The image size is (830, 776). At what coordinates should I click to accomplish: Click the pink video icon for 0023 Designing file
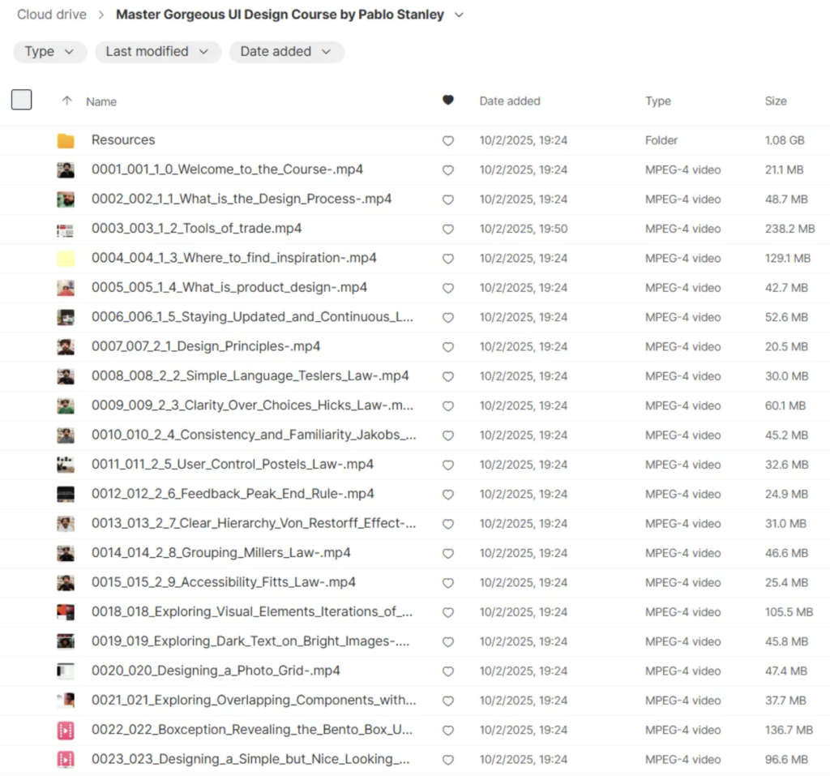pyautogui.click(x=66, y=760)
